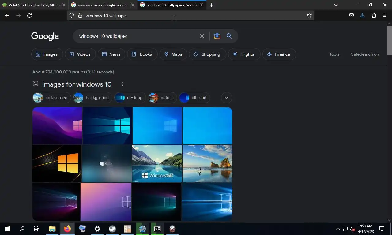Show hidden system tray icons
This screenshot has height=235, width=392.
[338, 229]
